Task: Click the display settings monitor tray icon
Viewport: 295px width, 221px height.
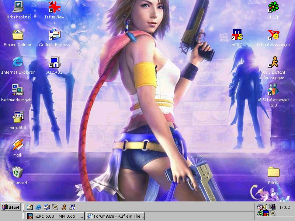Action: coord(272,207)
